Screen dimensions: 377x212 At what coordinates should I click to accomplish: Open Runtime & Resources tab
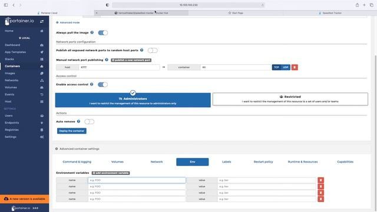click(303, 162)
